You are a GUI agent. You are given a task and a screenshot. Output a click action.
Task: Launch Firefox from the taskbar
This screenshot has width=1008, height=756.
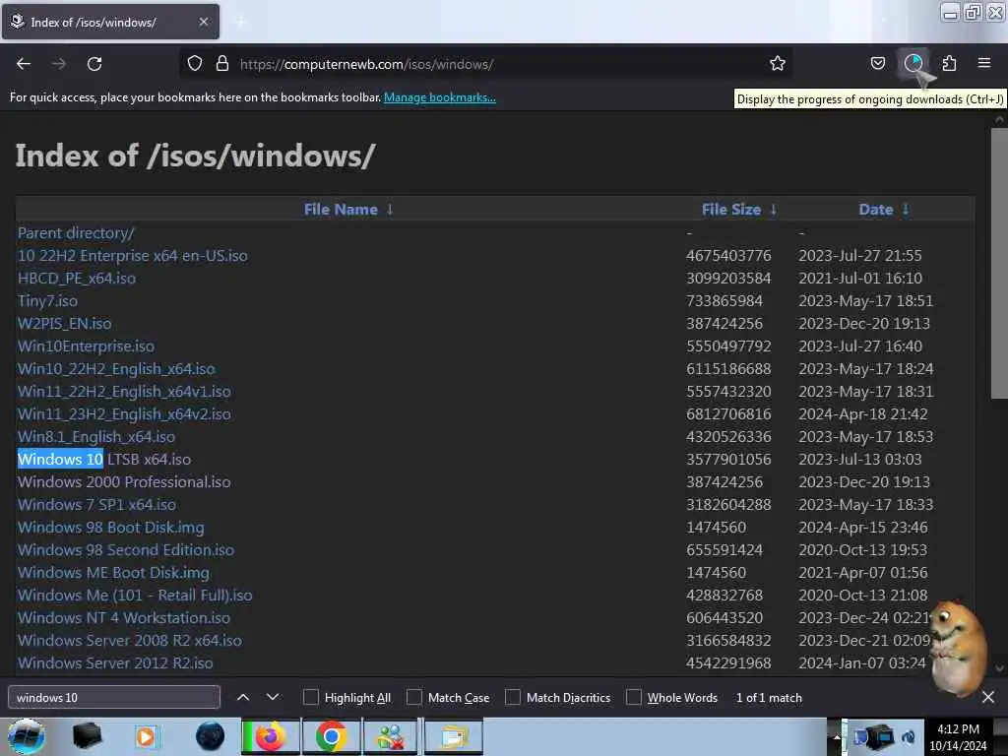coord(270,736)
